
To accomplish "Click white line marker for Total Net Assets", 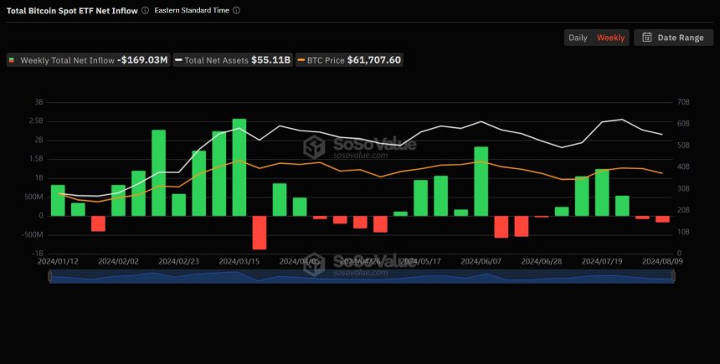I will [x=178, y=60].
